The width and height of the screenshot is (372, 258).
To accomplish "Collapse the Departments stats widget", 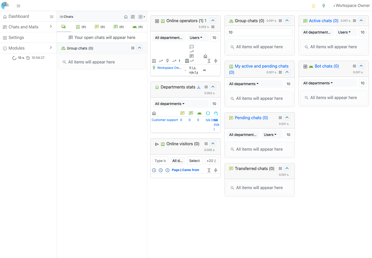I will 213,87.
